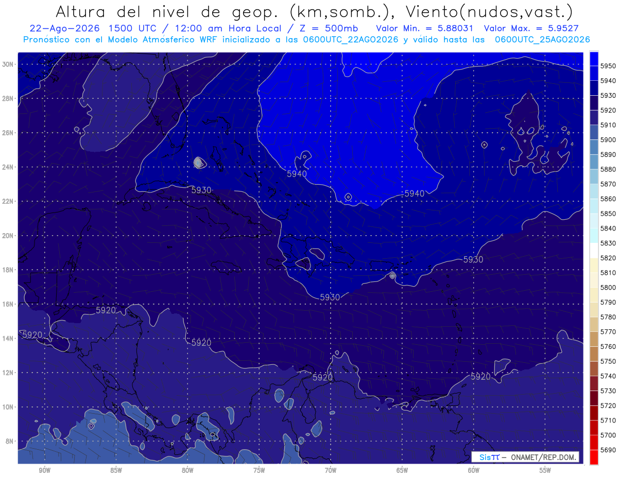This screenshot has width=618, height=477.
Task: Click the 5930 contour label north of Cuba
Action: pyautogui.click(x=201, y=190)
